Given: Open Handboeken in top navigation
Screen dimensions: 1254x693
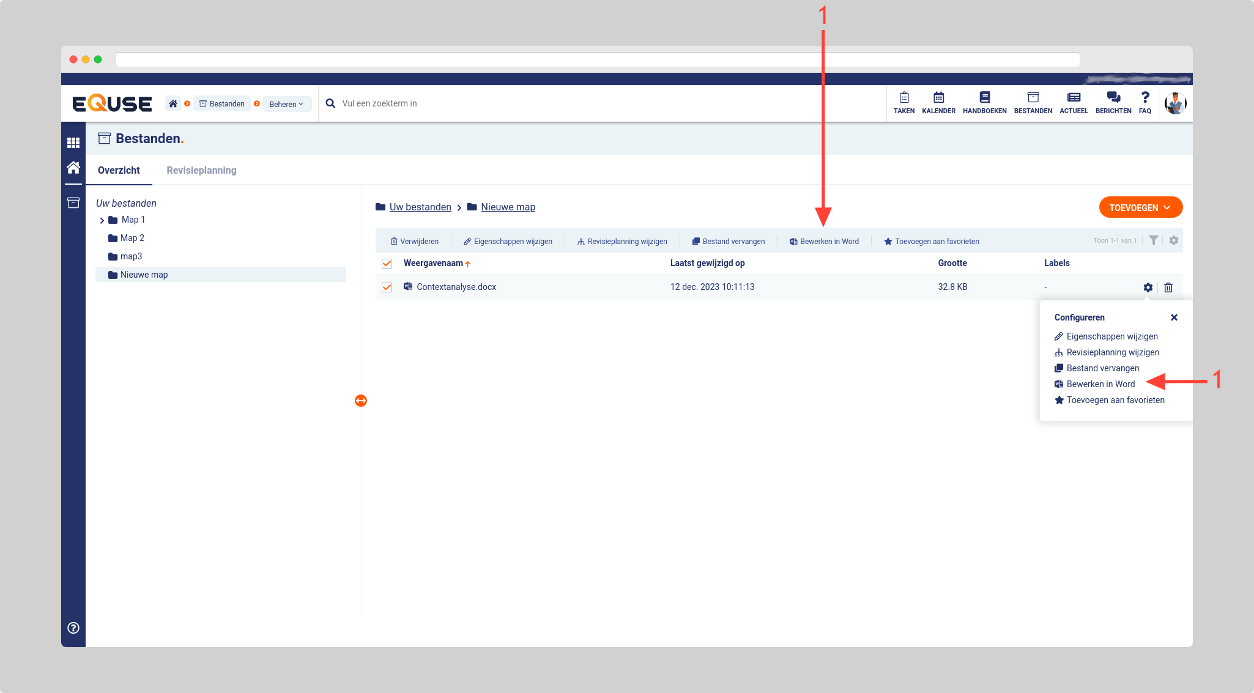Looking at the screenshot, I should 984,103.
